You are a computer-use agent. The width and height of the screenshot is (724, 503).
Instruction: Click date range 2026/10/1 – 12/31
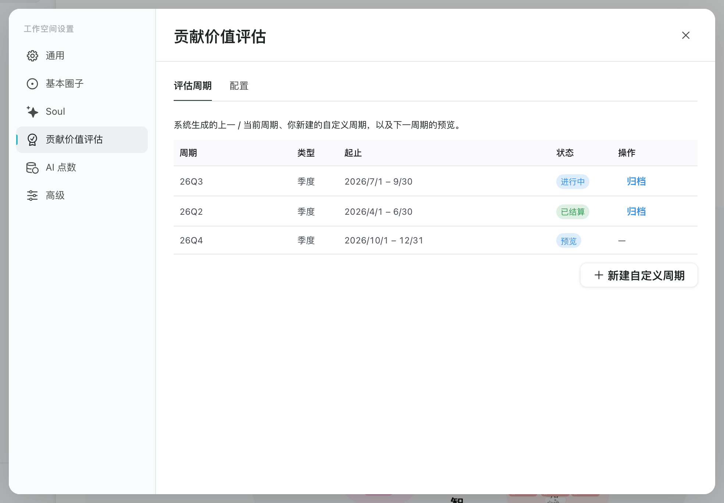point(384,240)
